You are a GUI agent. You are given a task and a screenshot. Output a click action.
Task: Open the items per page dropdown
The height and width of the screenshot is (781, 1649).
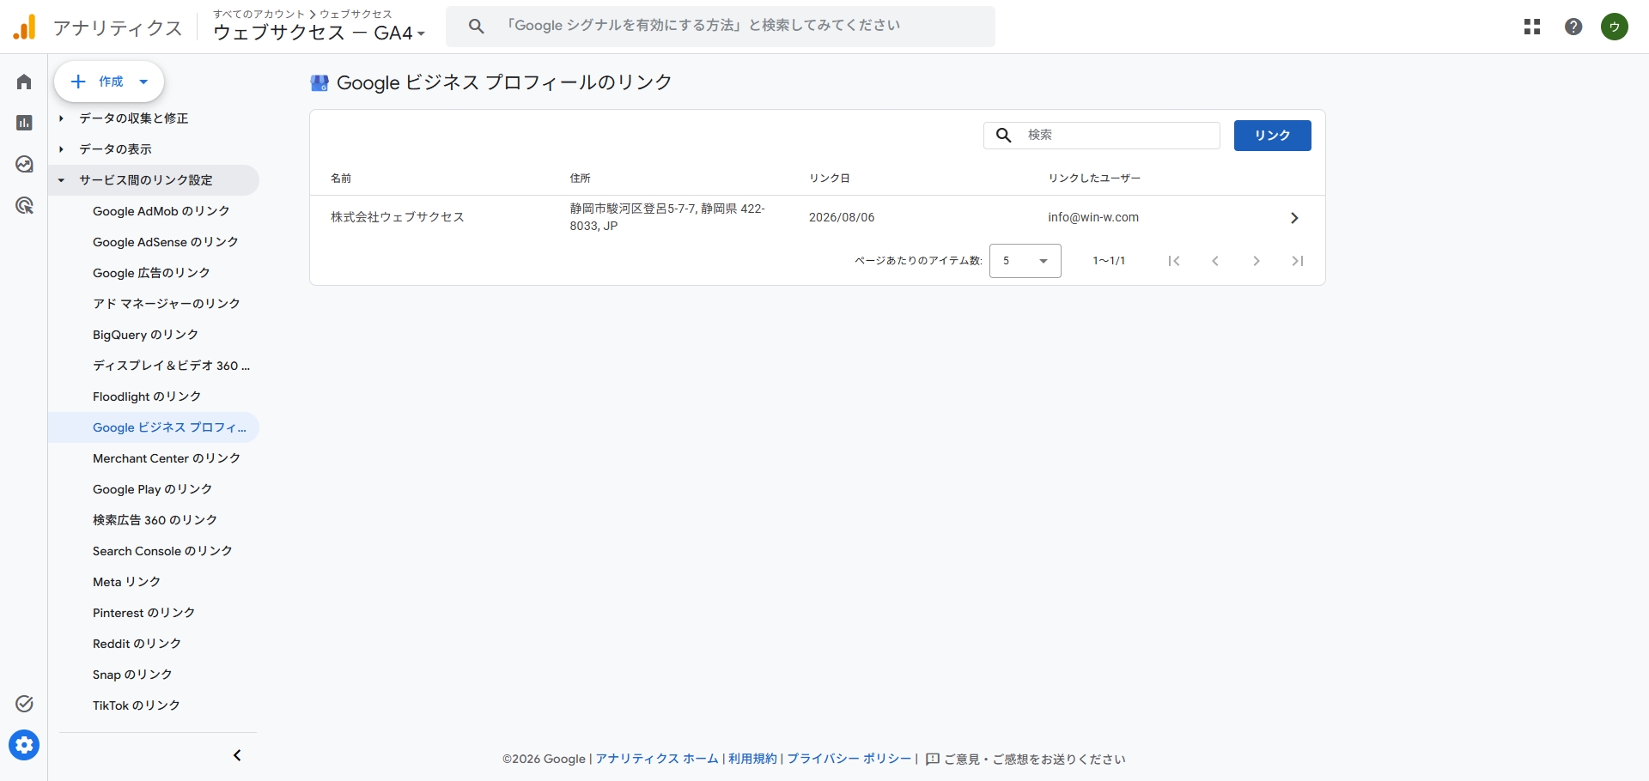pos(1025,261)
